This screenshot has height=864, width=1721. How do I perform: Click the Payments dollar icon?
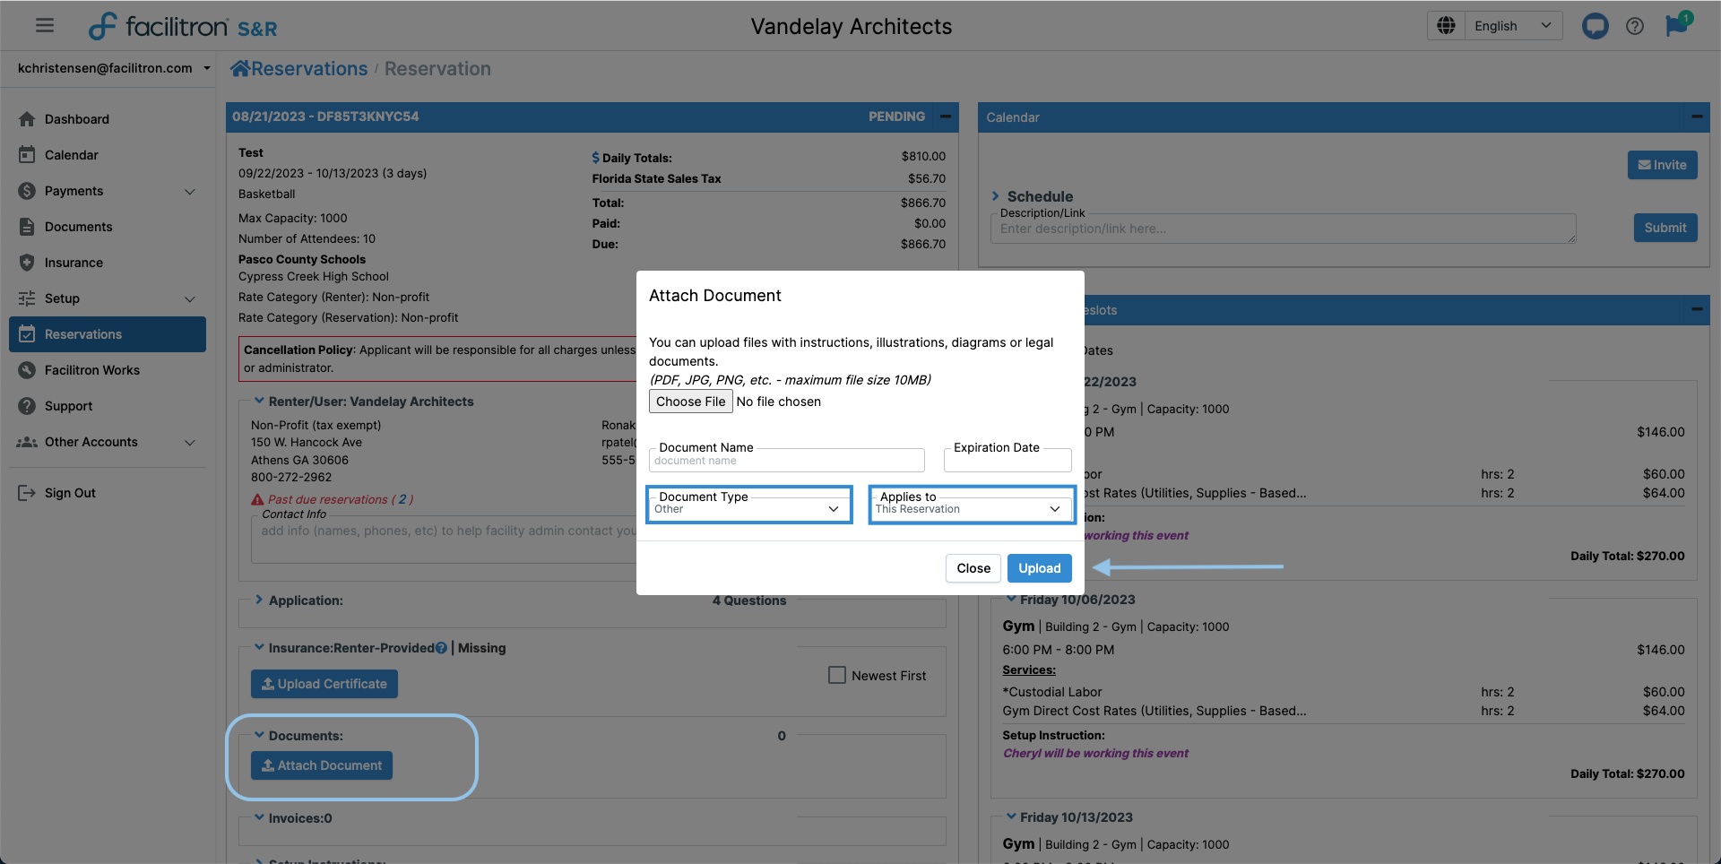tap(27, 191)
